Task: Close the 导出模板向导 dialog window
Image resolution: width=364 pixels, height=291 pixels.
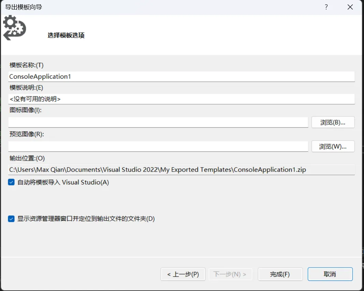Action: pyautogui.click(x=350, y=7)
